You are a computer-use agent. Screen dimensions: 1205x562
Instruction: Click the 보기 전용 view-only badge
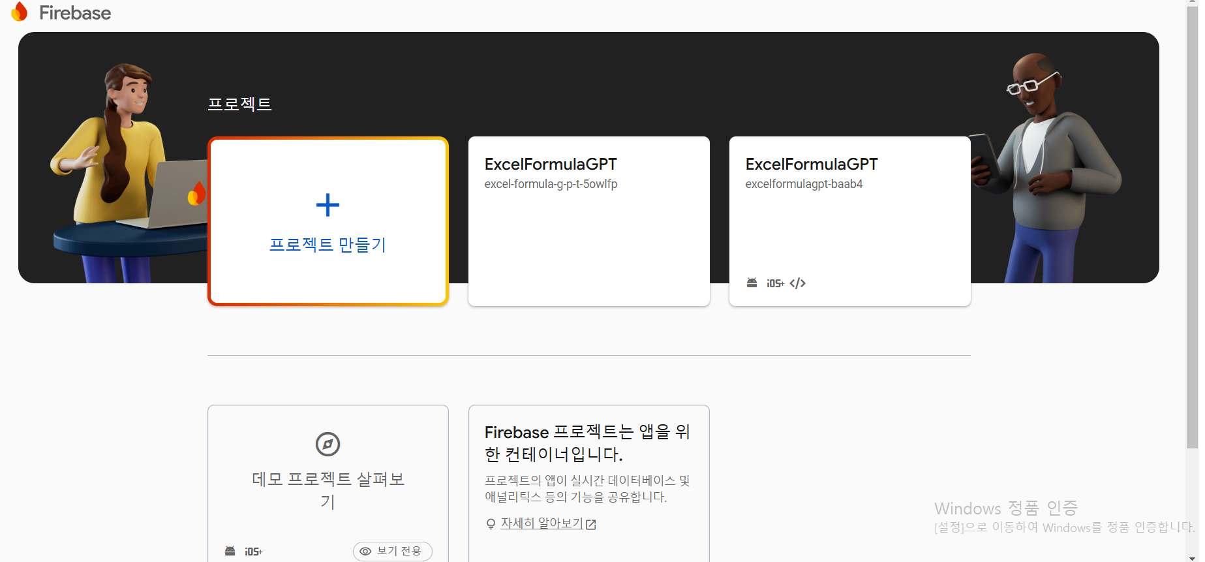393,551
